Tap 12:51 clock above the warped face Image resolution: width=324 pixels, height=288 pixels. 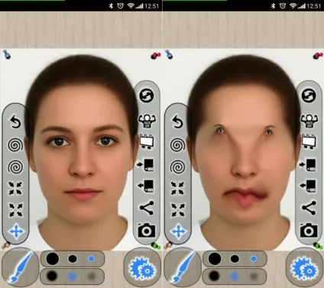coord(314,6)
